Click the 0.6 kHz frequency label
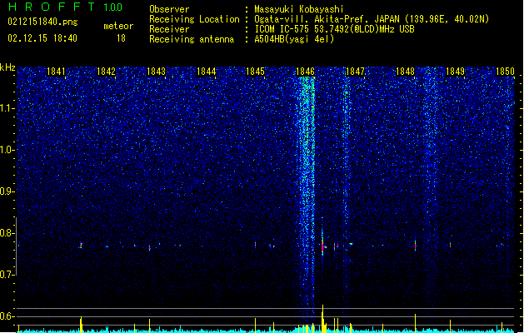This screenshot has height=333, width=524. 7,316
